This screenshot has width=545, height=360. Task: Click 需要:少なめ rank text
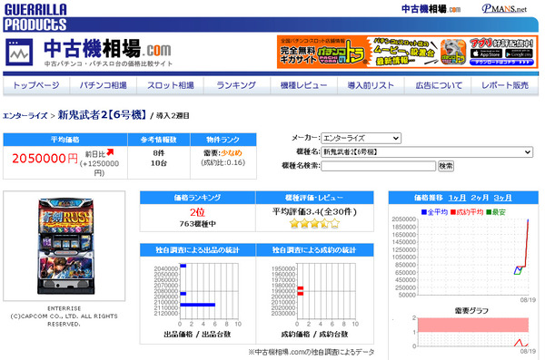(223, 152)
